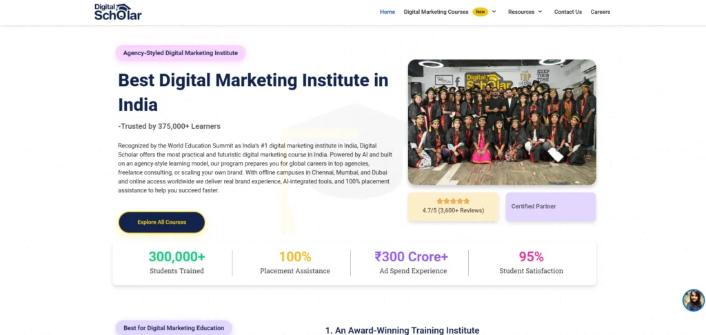The width and height of the screenshot is (706, 335).
Task: Expand the Resources dropdown arrow
Action: tap(540, 12)
